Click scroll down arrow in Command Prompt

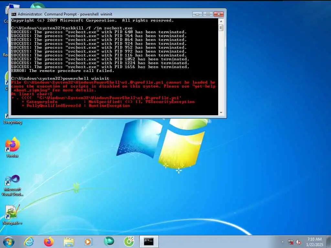click(221, 113)
